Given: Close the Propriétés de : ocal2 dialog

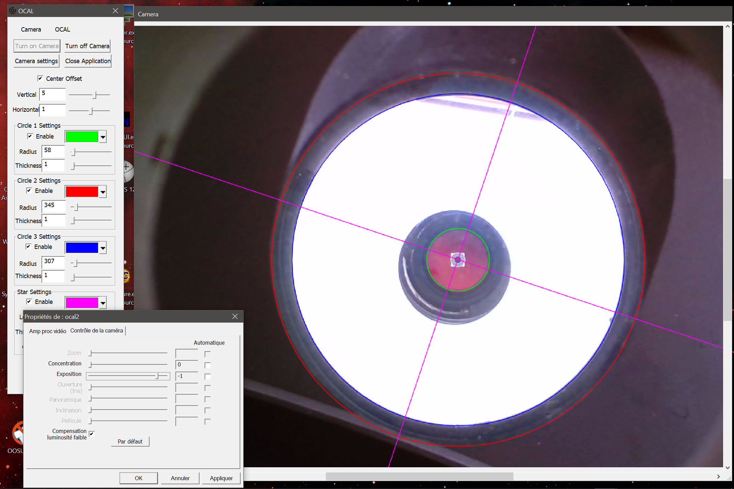Looking at the screenshot, I should pyautogui.click(x=235, y=316).
